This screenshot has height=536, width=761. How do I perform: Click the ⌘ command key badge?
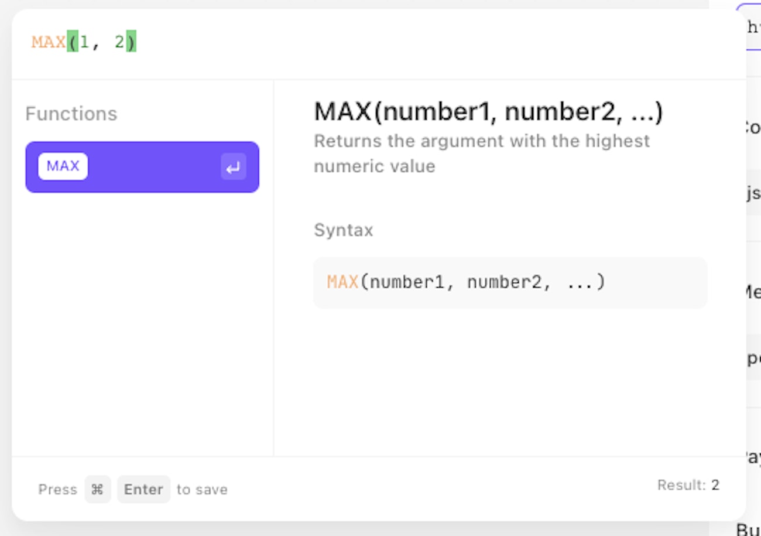tap(98, 489)
